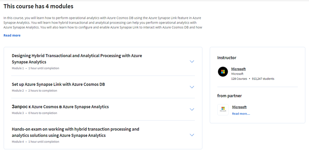The height and width of the screenshot is (157, 309).
Task: Open Microsoft partner link
Action: pyautogui.click(x=239, y=107)
